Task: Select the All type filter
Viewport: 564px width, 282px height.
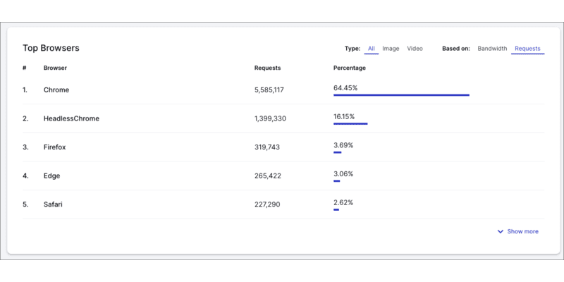Action: (x=372, y=49)
